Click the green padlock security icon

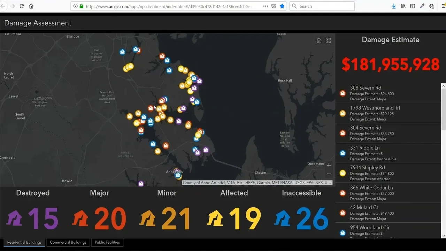coord(82,6)
